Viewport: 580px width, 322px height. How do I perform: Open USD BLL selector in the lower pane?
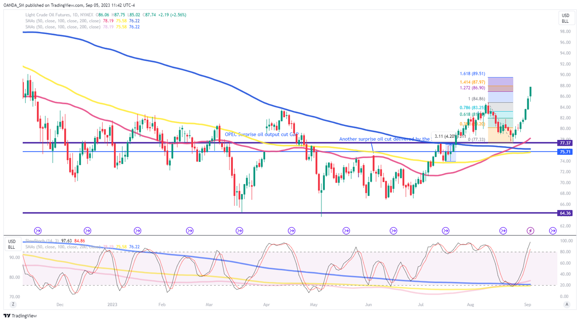tap(12, 244)
